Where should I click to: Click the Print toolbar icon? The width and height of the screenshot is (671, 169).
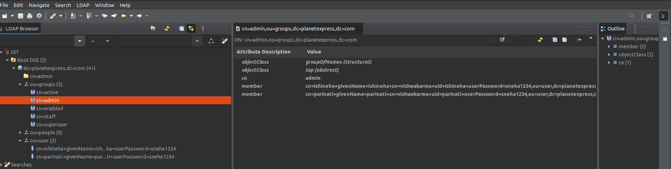pos(29,16)
